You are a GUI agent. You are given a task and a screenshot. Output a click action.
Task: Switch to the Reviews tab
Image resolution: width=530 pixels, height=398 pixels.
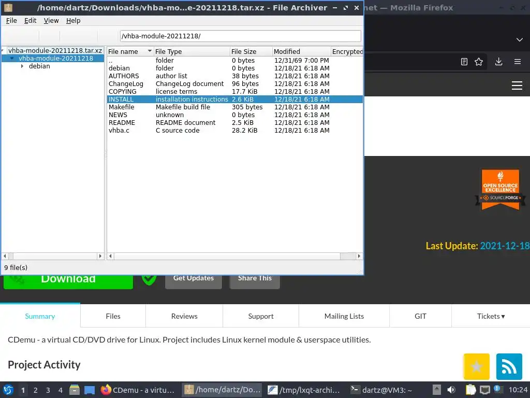pos(184,316)
